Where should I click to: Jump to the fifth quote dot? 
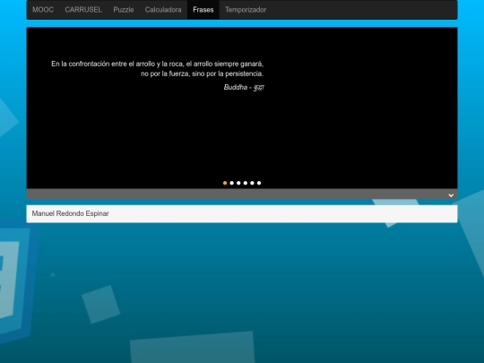click(x=252, y=183)
